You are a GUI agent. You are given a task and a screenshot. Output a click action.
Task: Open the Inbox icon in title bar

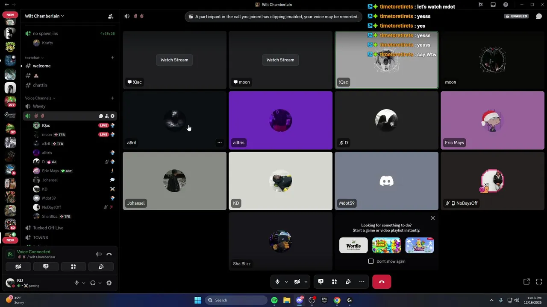click(493, 5)
